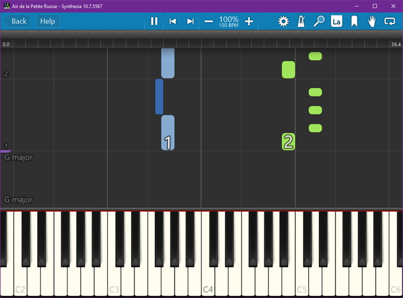The width and height of the screenshot is (403, 298).
Task: Click the 100% speed BPM readout
Action: (229, 22)
